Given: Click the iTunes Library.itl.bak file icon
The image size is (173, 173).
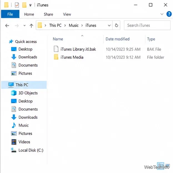Looking at the screenshot, I should (56, 49).
